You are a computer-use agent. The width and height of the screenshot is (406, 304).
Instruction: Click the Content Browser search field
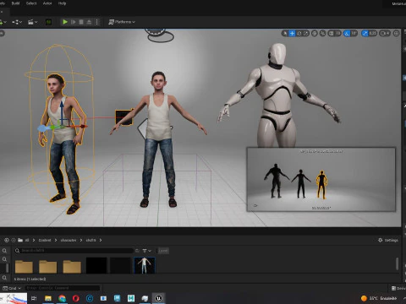pos(74,251)
